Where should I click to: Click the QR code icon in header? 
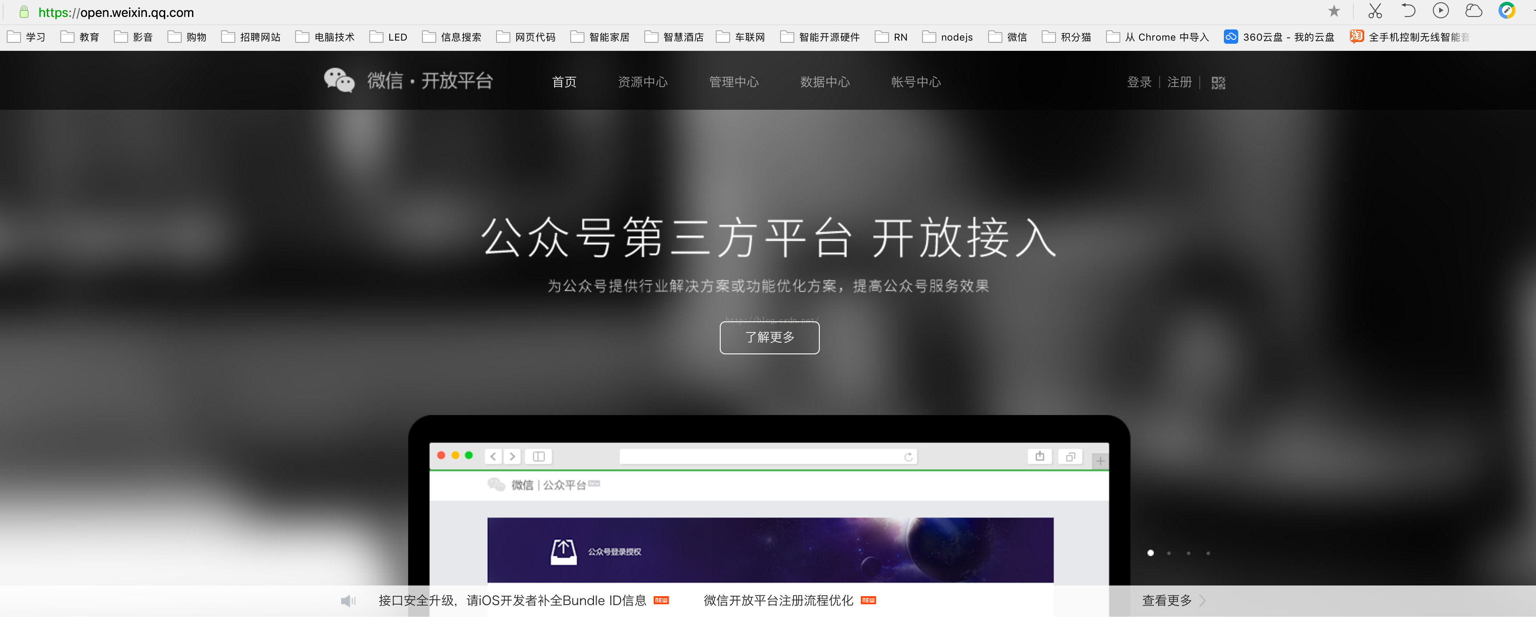[x=1218, y=83]
